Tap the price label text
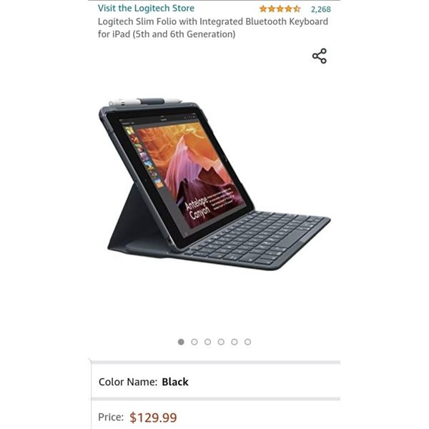 click(x=111, y=418)
